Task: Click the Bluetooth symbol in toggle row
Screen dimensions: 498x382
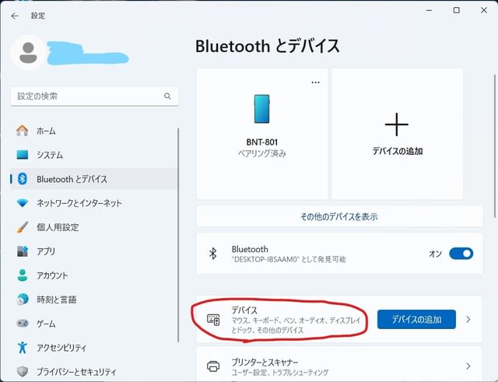Action: pos(212,254)
